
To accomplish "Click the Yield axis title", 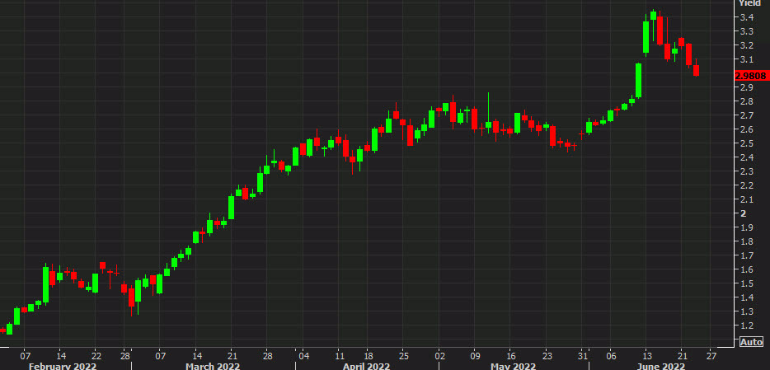I will tap(749, 4).
